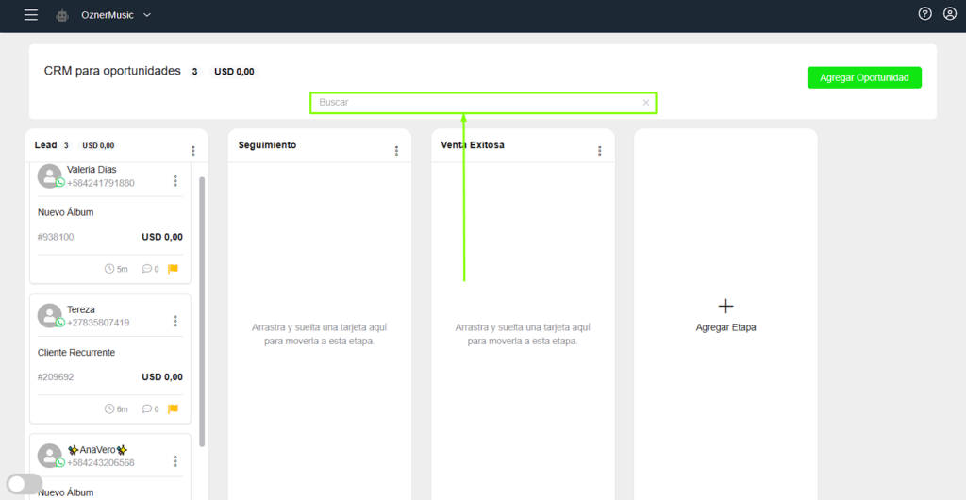
Task: Toggle the switch at bottom left corner
Action: tap(25, 484)
